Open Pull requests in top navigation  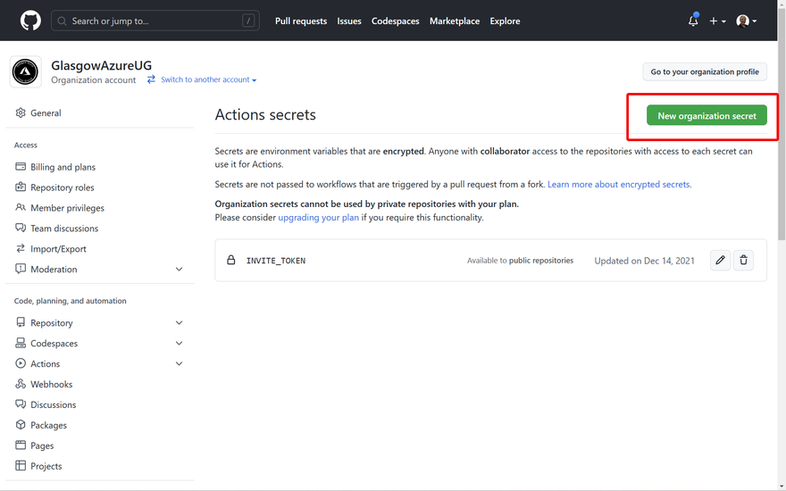tap(301, 21)
